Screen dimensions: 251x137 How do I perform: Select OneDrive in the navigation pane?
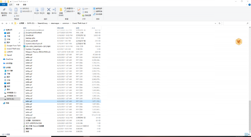[9, 59]
